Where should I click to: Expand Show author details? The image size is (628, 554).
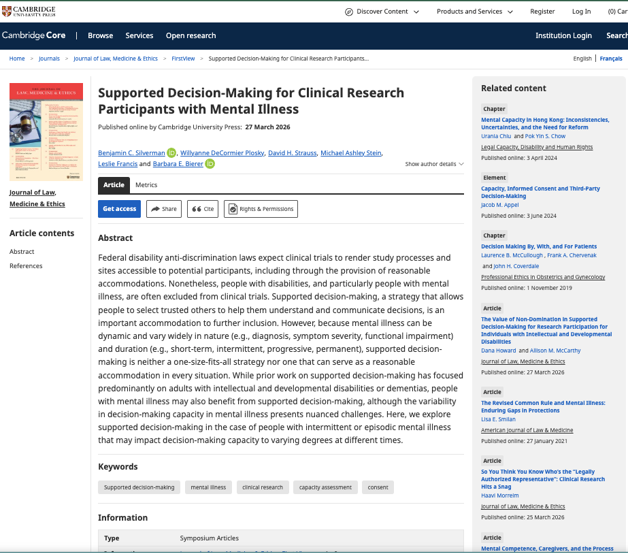tap(434, 164)
